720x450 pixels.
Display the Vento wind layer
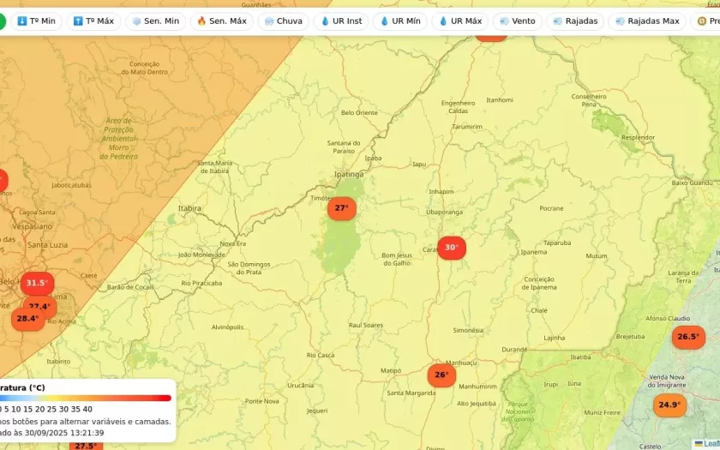click(x=517, y=21)
